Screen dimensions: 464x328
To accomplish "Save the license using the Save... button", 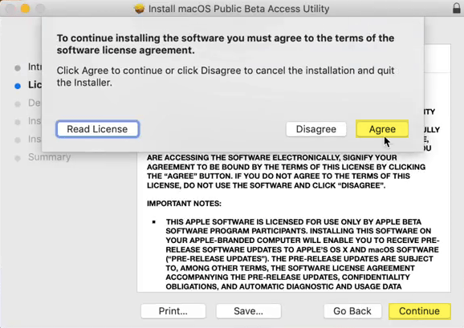I will coord(248,311).
